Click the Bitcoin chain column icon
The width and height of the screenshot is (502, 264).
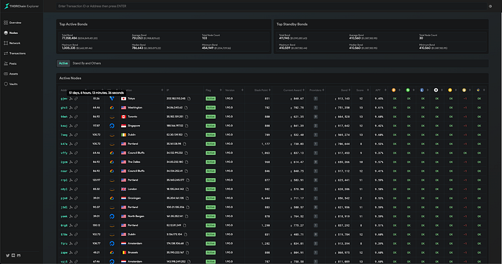click(393, 90)
